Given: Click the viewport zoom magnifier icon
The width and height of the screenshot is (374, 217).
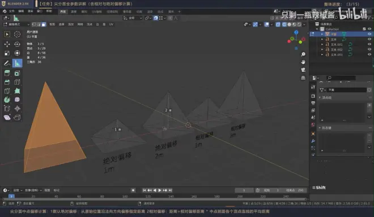Looking at the screenshot, I should pos(303,54).
